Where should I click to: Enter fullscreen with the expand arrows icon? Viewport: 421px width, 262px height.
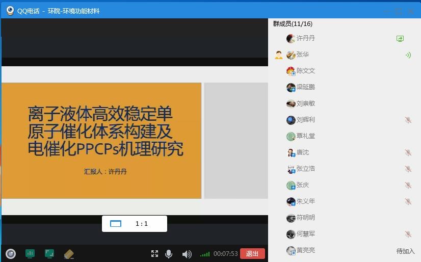pos(154,254)
